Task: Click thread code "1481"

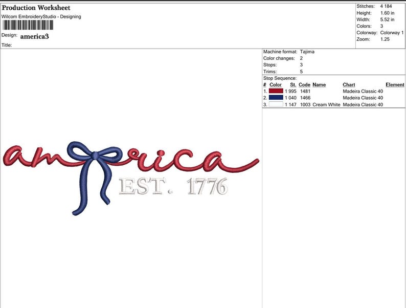Action: [305, 91]
